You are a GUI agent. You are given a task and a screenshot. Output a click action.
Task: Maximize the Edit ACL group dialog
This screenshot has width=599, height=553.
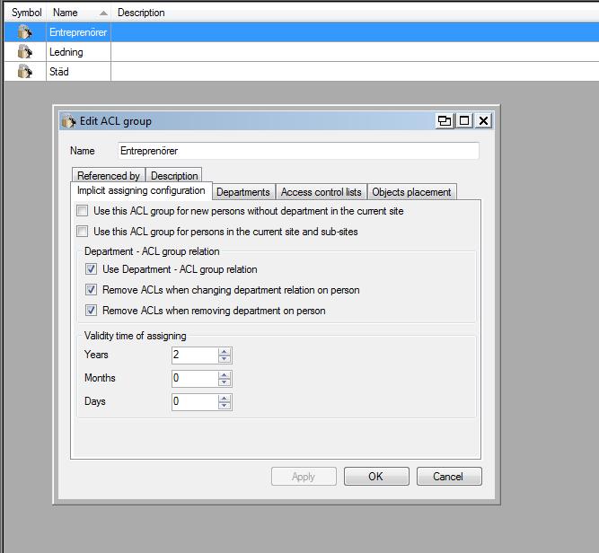click(464, 121)
